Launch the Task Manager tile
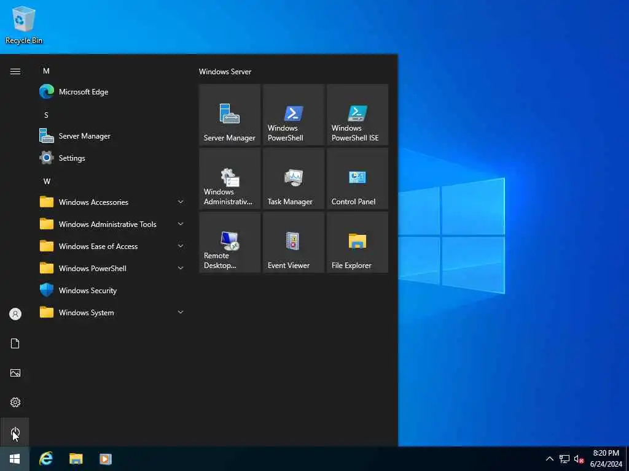 (x=293, y=178)
